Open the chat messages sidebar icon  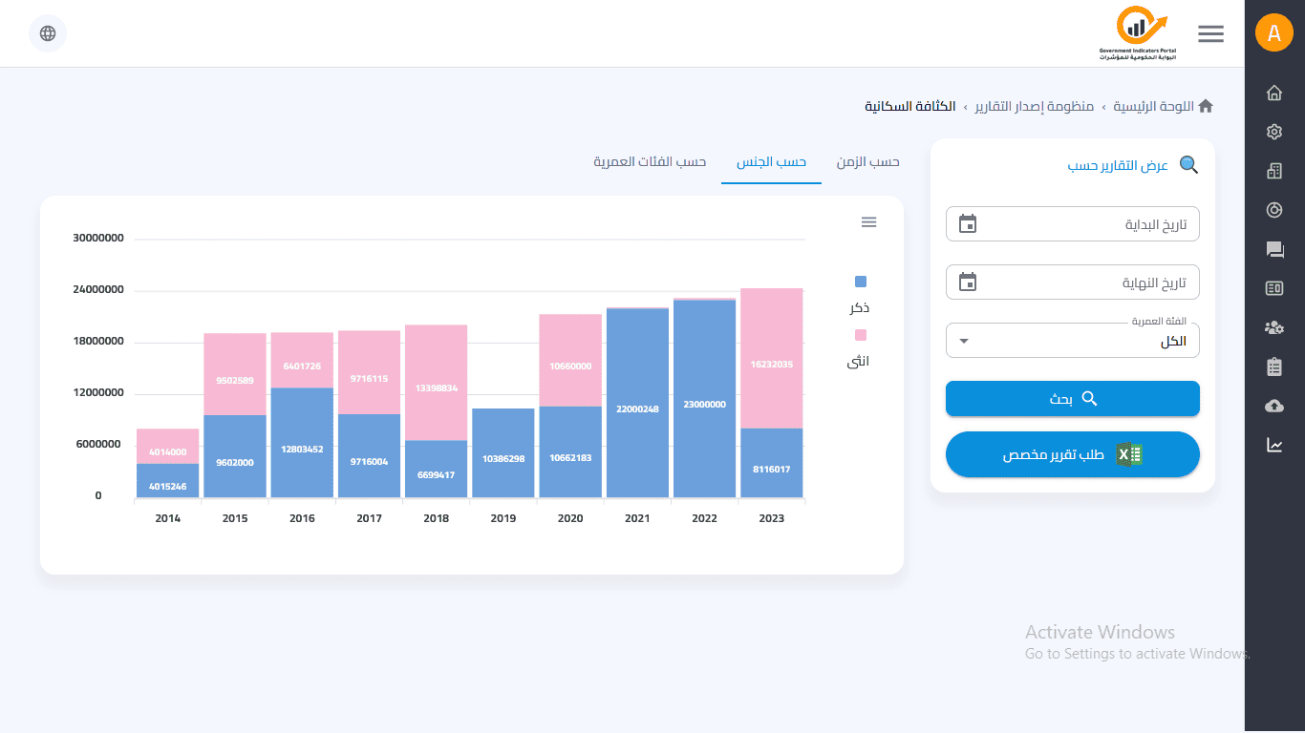pos(1273,249)
